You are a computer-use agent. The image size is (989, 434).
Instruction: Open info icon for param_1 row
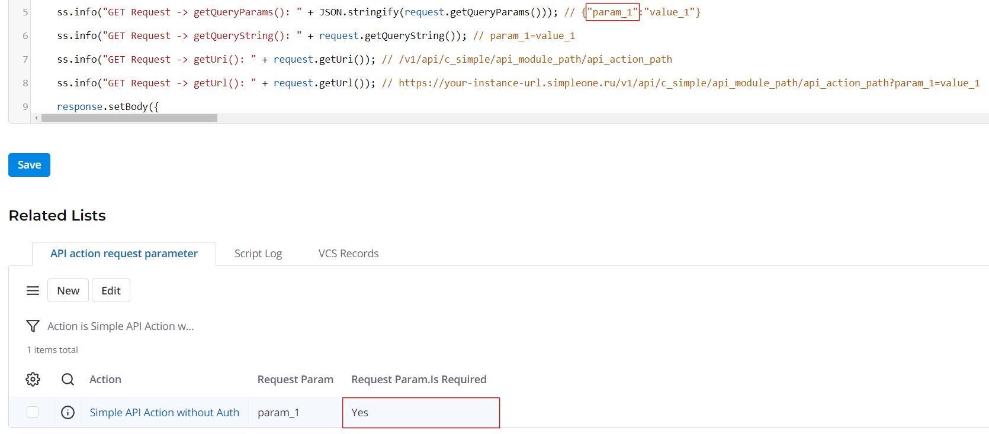tap(68, 412)
